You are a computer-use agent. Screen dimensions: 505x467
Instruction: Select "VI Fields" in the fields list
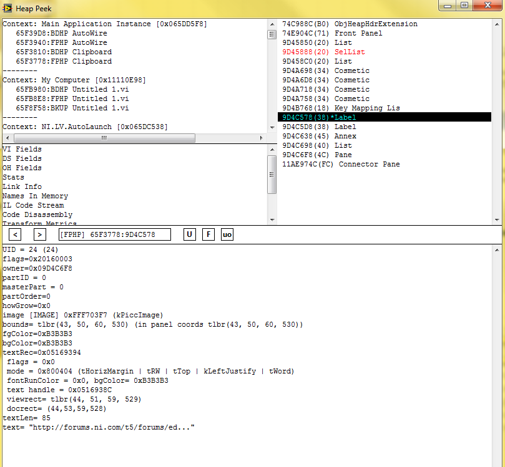22,149
